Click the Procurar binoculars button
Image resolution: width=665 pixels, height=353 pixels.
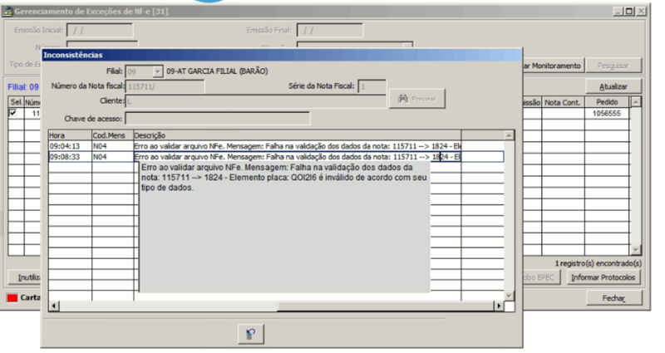[x=417, y=99]
